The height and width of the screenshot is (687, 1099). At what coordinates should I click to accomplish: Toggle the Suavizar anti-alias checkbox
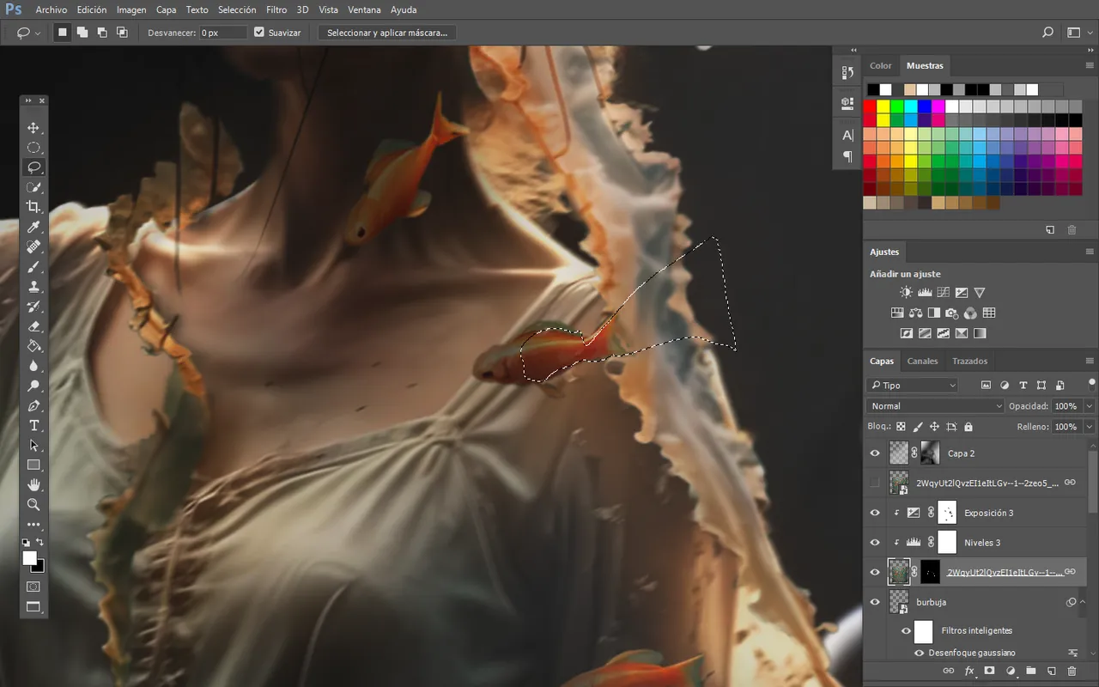click(259, 33)
